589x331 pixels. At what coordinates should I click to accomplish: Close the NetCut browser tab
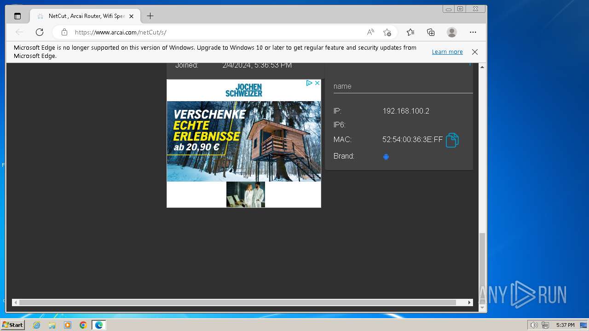click(x=131, y=16)
